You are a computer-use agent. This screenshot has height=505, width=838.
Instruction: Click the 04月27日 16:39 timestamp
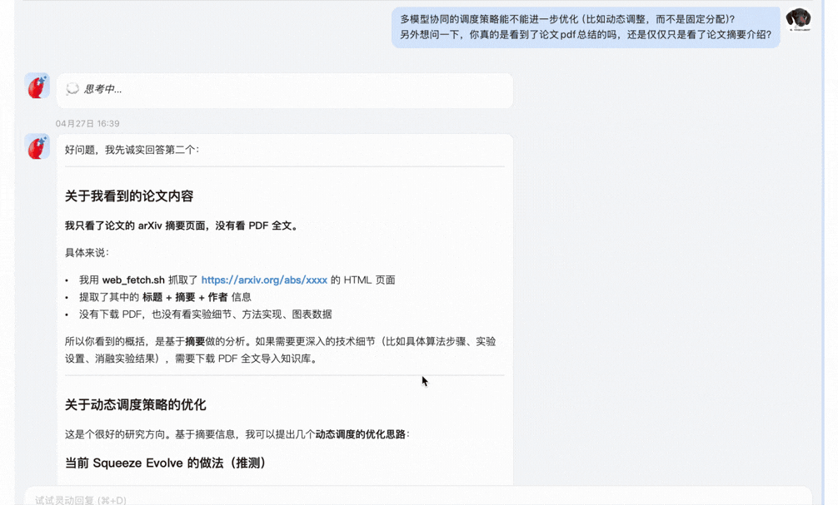[x=87, y=123]
